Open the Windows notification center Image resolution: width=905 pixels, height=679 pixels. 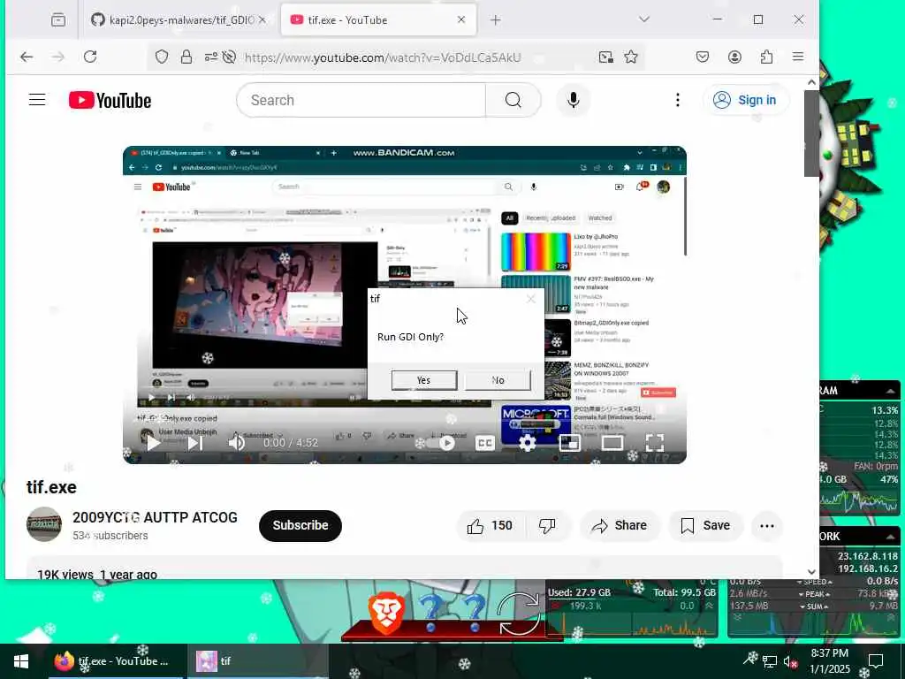[876, 661]
